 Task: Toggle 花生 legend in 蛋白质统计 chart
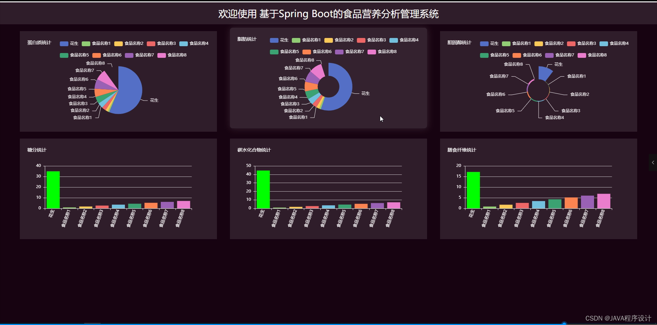[x=69, y=43]
